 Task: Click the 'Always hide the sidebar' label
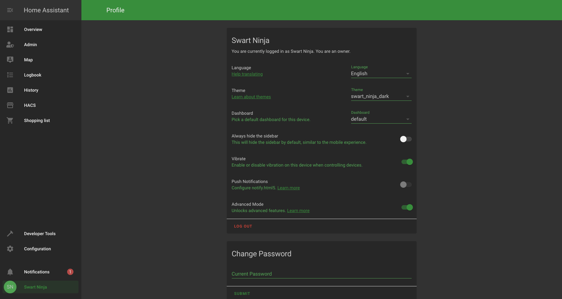255,136
